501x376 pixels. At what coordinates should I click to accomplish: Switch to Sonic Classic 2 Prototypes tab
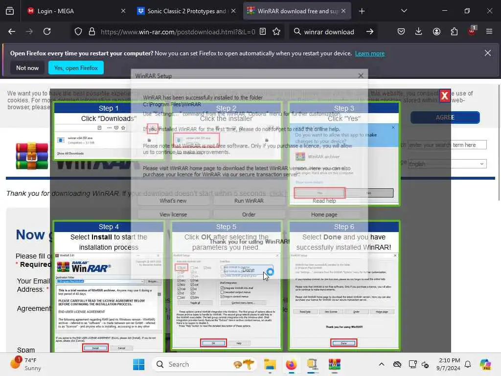(x=186, y=11)
